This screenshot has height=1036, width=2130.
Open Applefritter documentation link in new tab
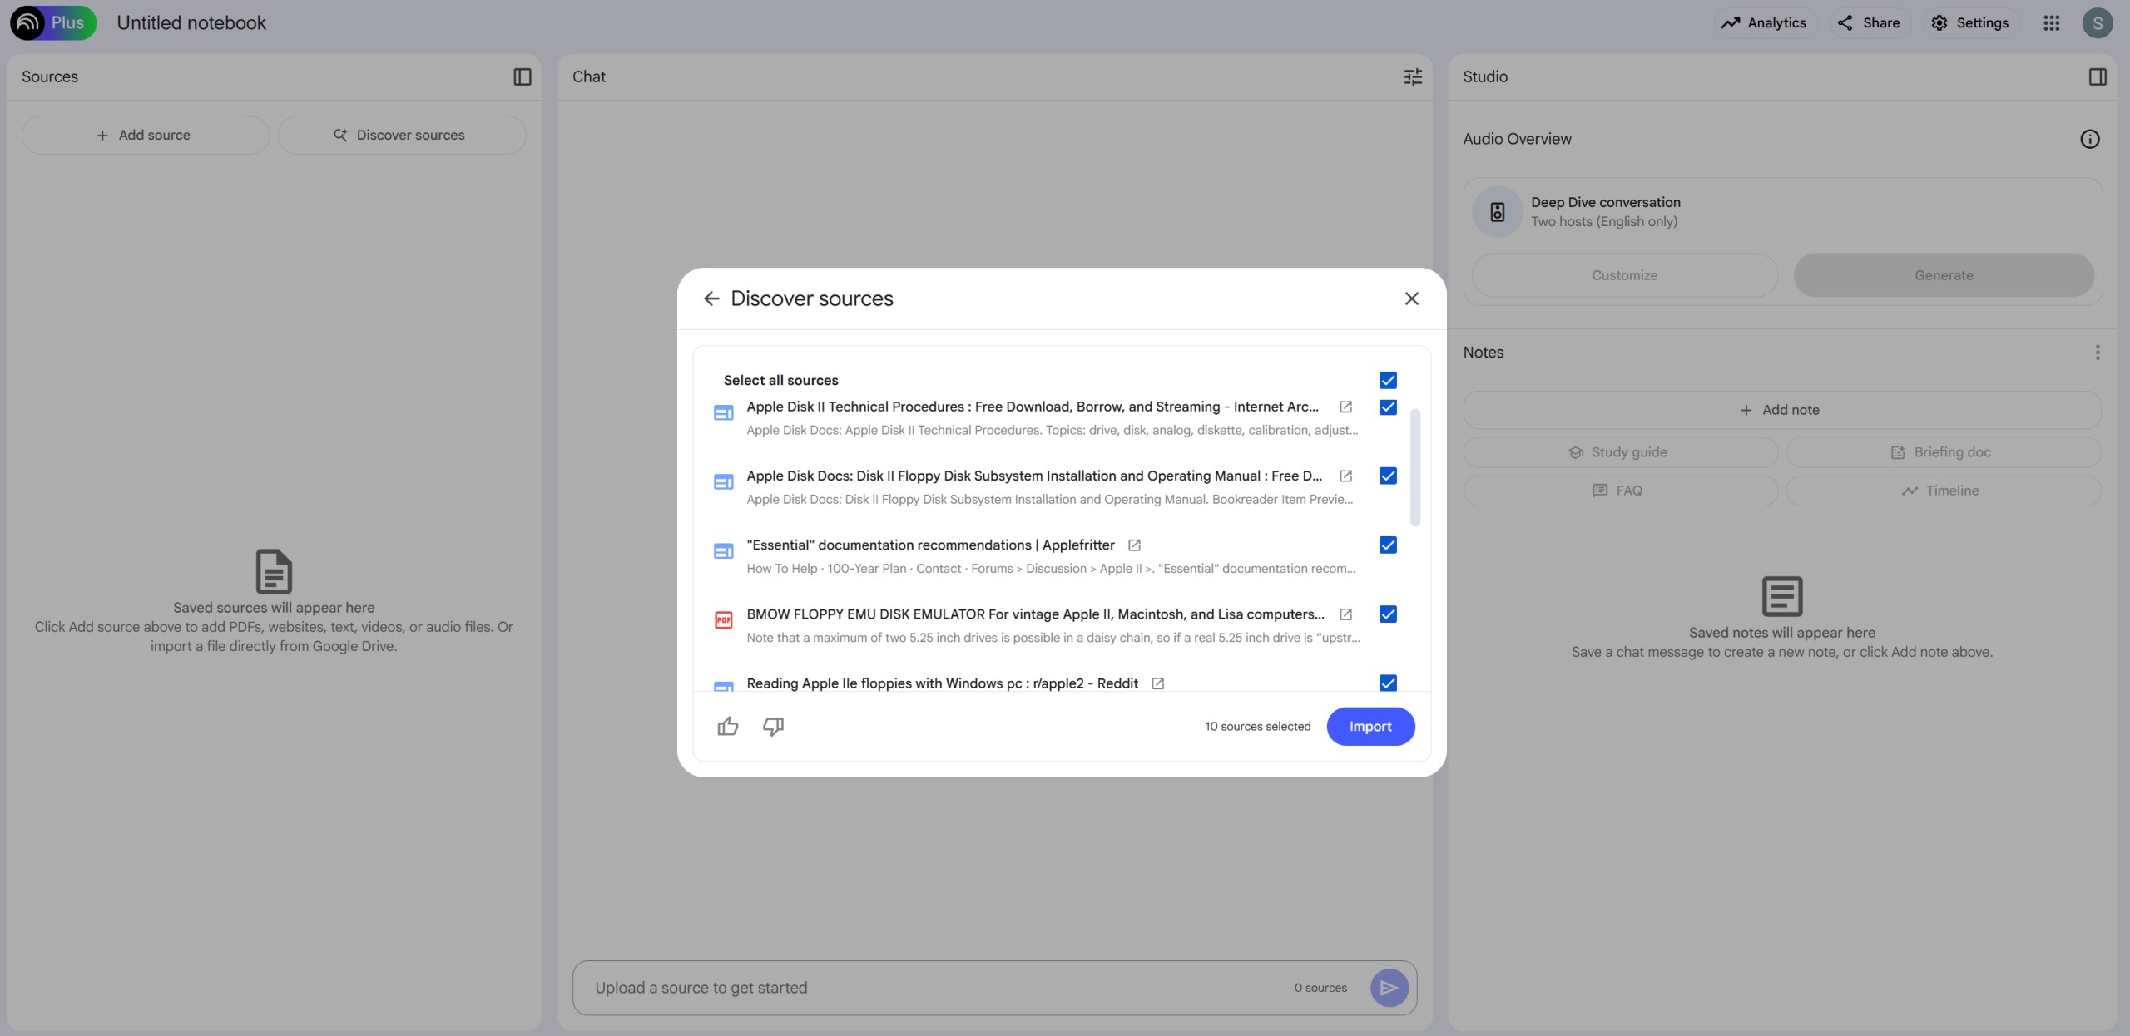1134,545
